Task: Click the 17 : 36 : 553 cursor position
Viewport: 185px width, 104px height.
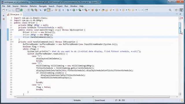Action: pos(120,100)
